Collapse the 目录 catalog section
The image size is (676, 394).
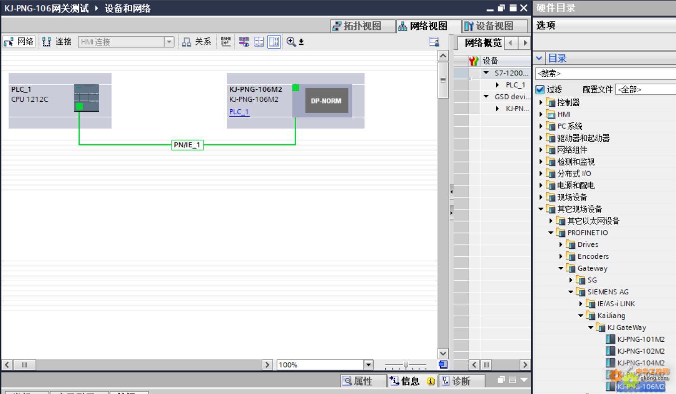(539, 58)
